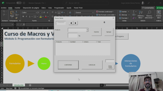Decrease font size with small A icon
Viewport: 163px width, 91px height.
(48, 12)
